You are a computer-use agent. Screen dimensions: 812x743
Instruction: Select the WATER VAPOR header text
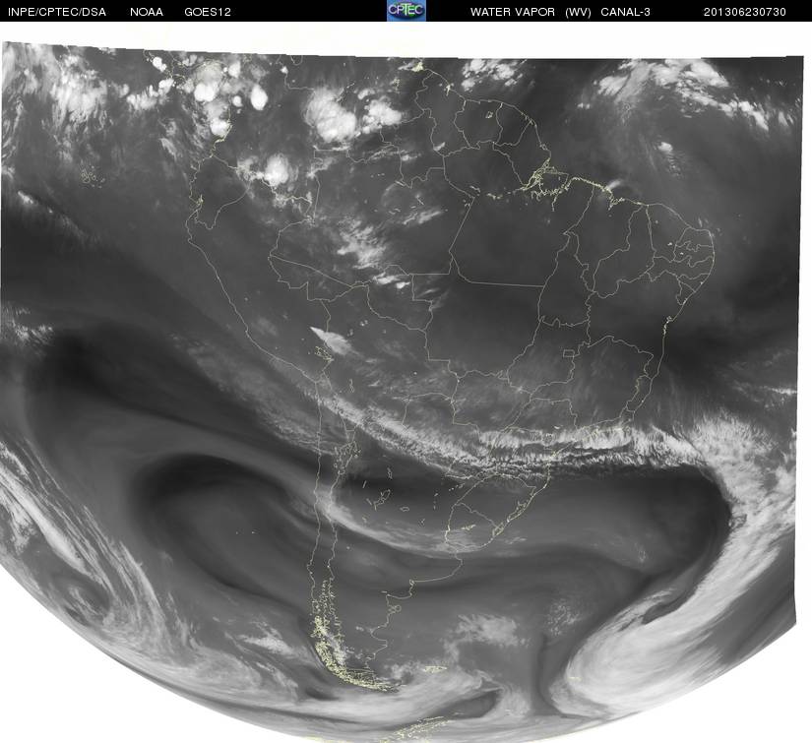513,12
